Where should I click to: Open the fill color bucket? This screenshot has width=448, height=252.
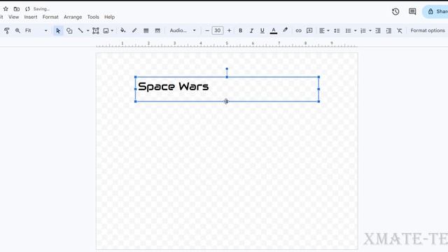[123, 30]
